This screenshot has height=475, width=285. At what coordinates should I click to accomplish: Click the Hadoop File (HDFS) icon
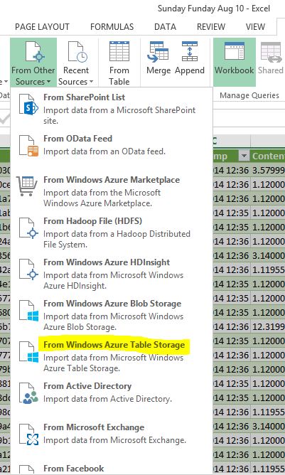coord(28,228)
